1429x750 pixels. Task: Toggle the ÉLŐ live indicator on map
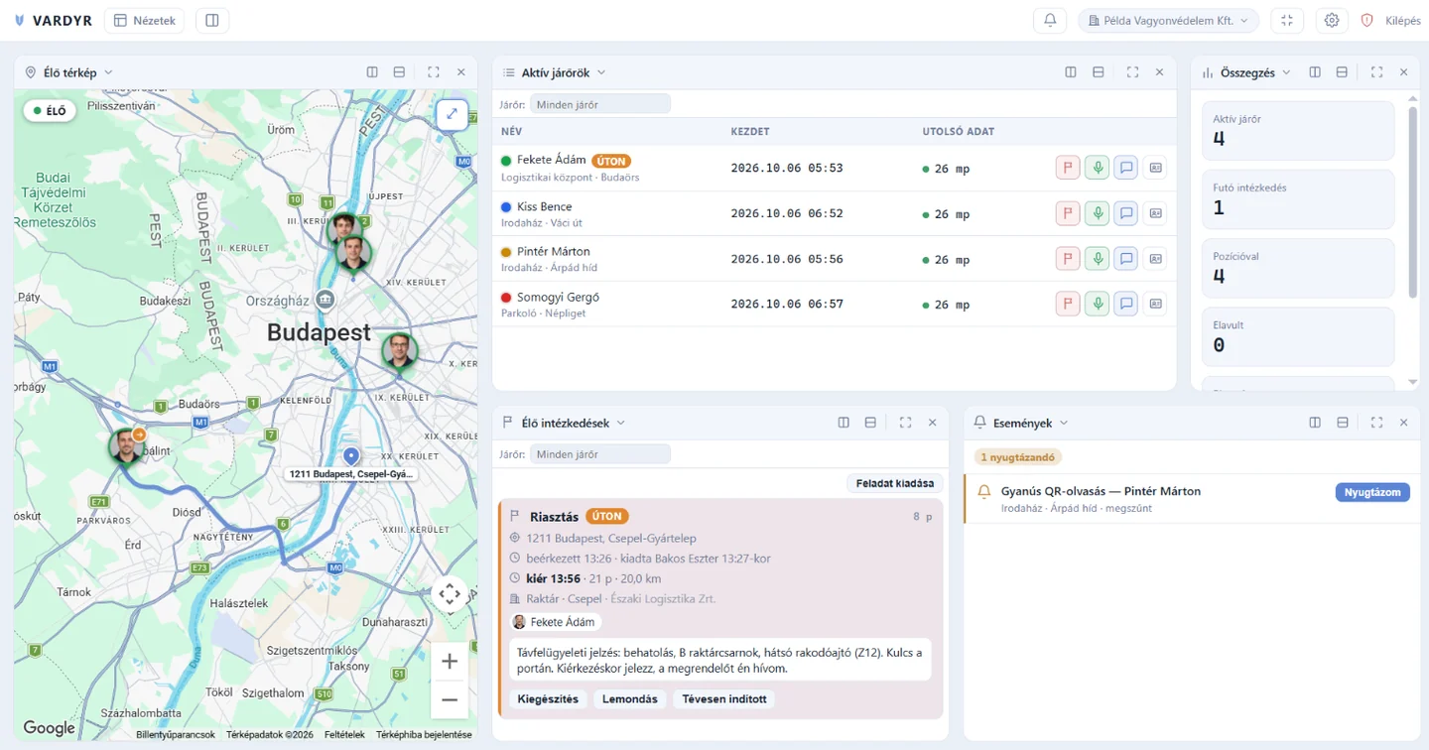[51, 111]
